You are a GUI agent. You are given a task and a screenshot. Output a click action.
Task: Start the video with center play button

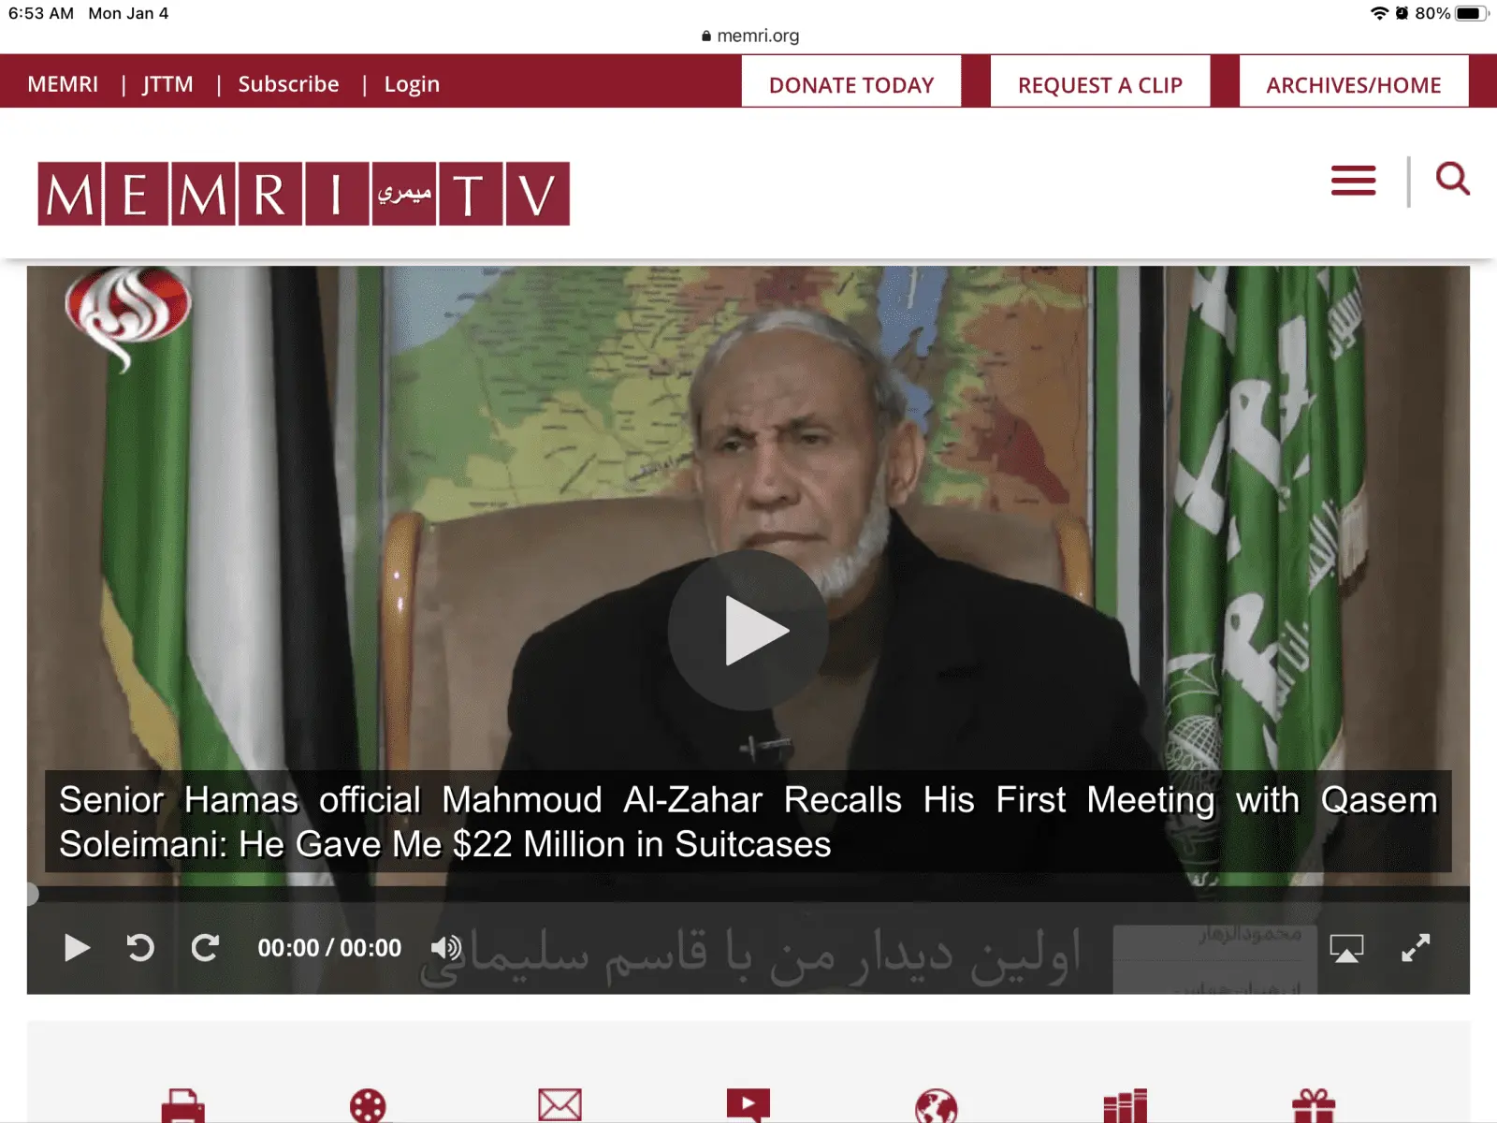click(748, 630)
